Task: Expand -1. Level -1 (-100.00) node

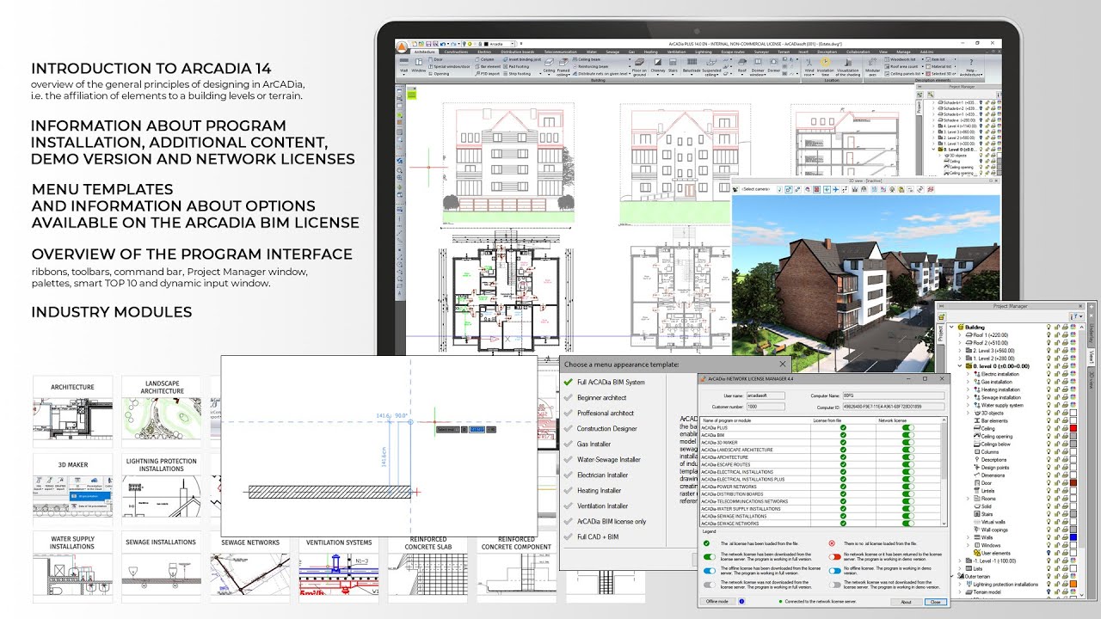Action: click(959, 561)
